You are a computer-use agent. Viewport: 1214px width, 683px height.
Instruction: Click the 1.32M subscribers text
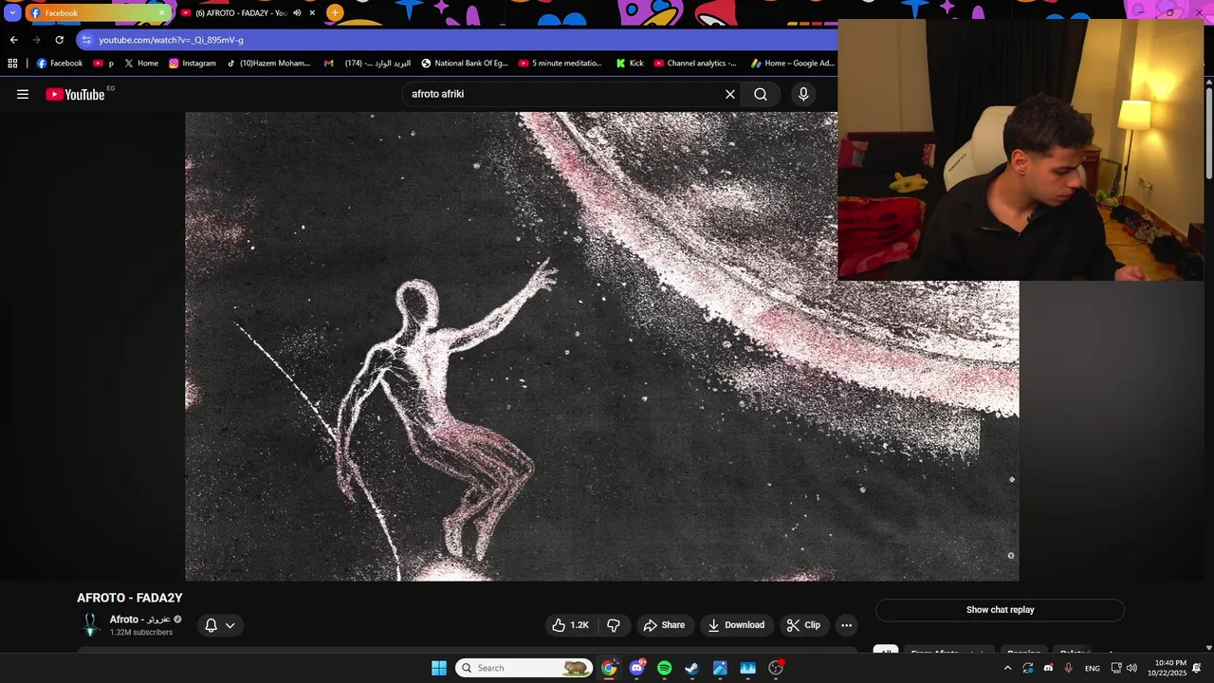tap(141, 633)
